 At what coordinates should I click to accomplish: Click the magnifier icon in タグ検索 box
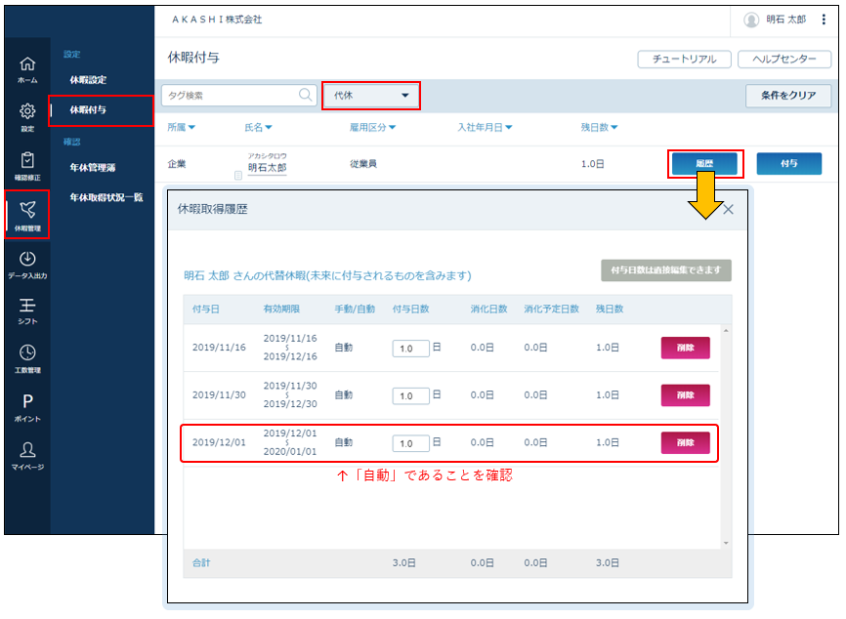pyautogui.click(x=305, y=95)
